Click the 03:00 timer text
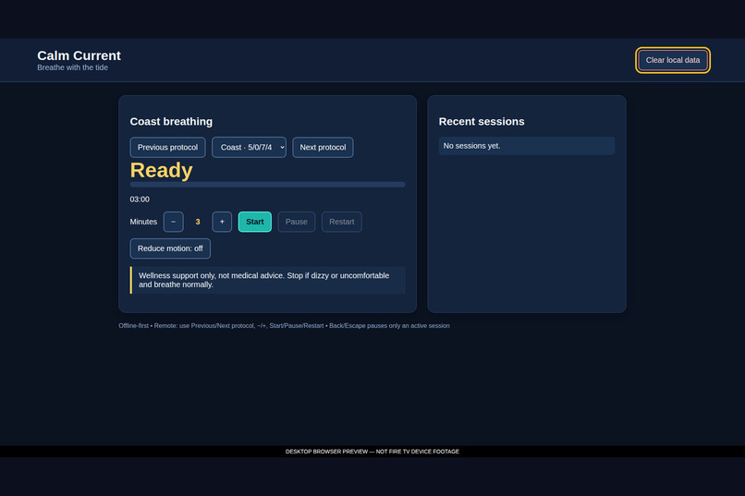 click(140, 200)
